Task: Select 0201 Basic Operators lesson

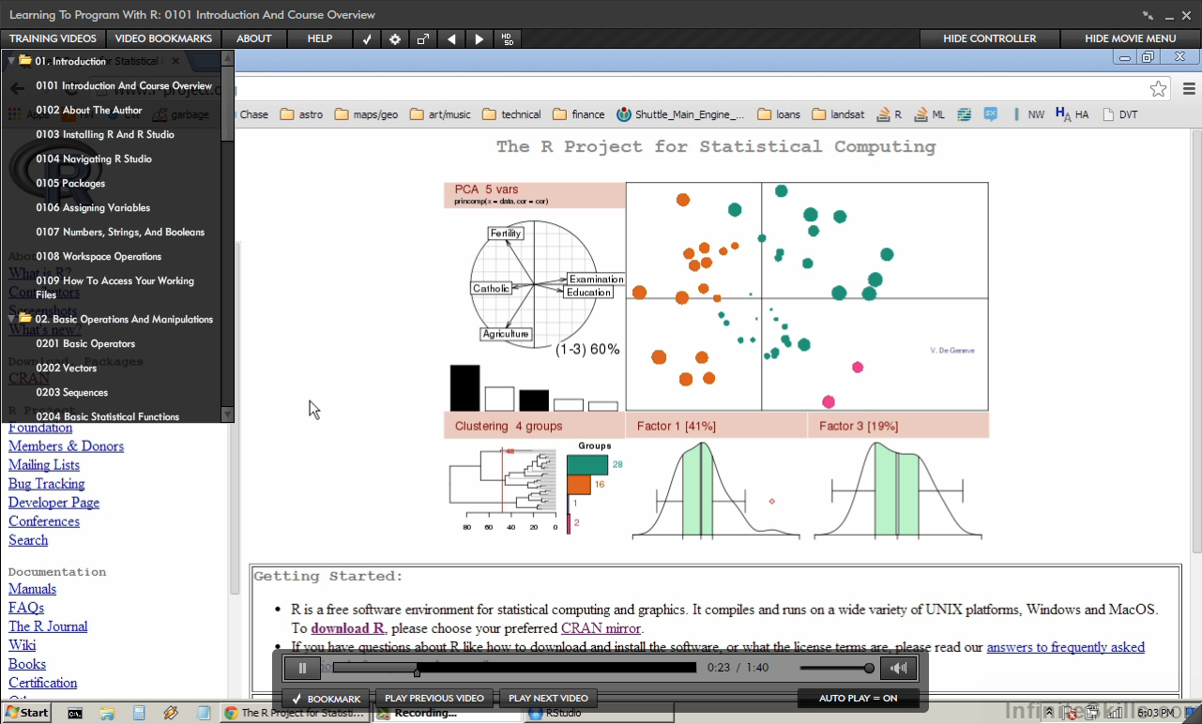Action: pyautogui.click(x=85, y=343)
